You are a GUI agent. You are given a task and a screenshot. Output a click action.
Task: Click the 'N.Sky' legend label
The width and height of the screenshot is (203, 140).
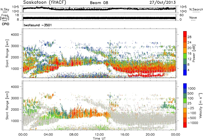point(5,9)
